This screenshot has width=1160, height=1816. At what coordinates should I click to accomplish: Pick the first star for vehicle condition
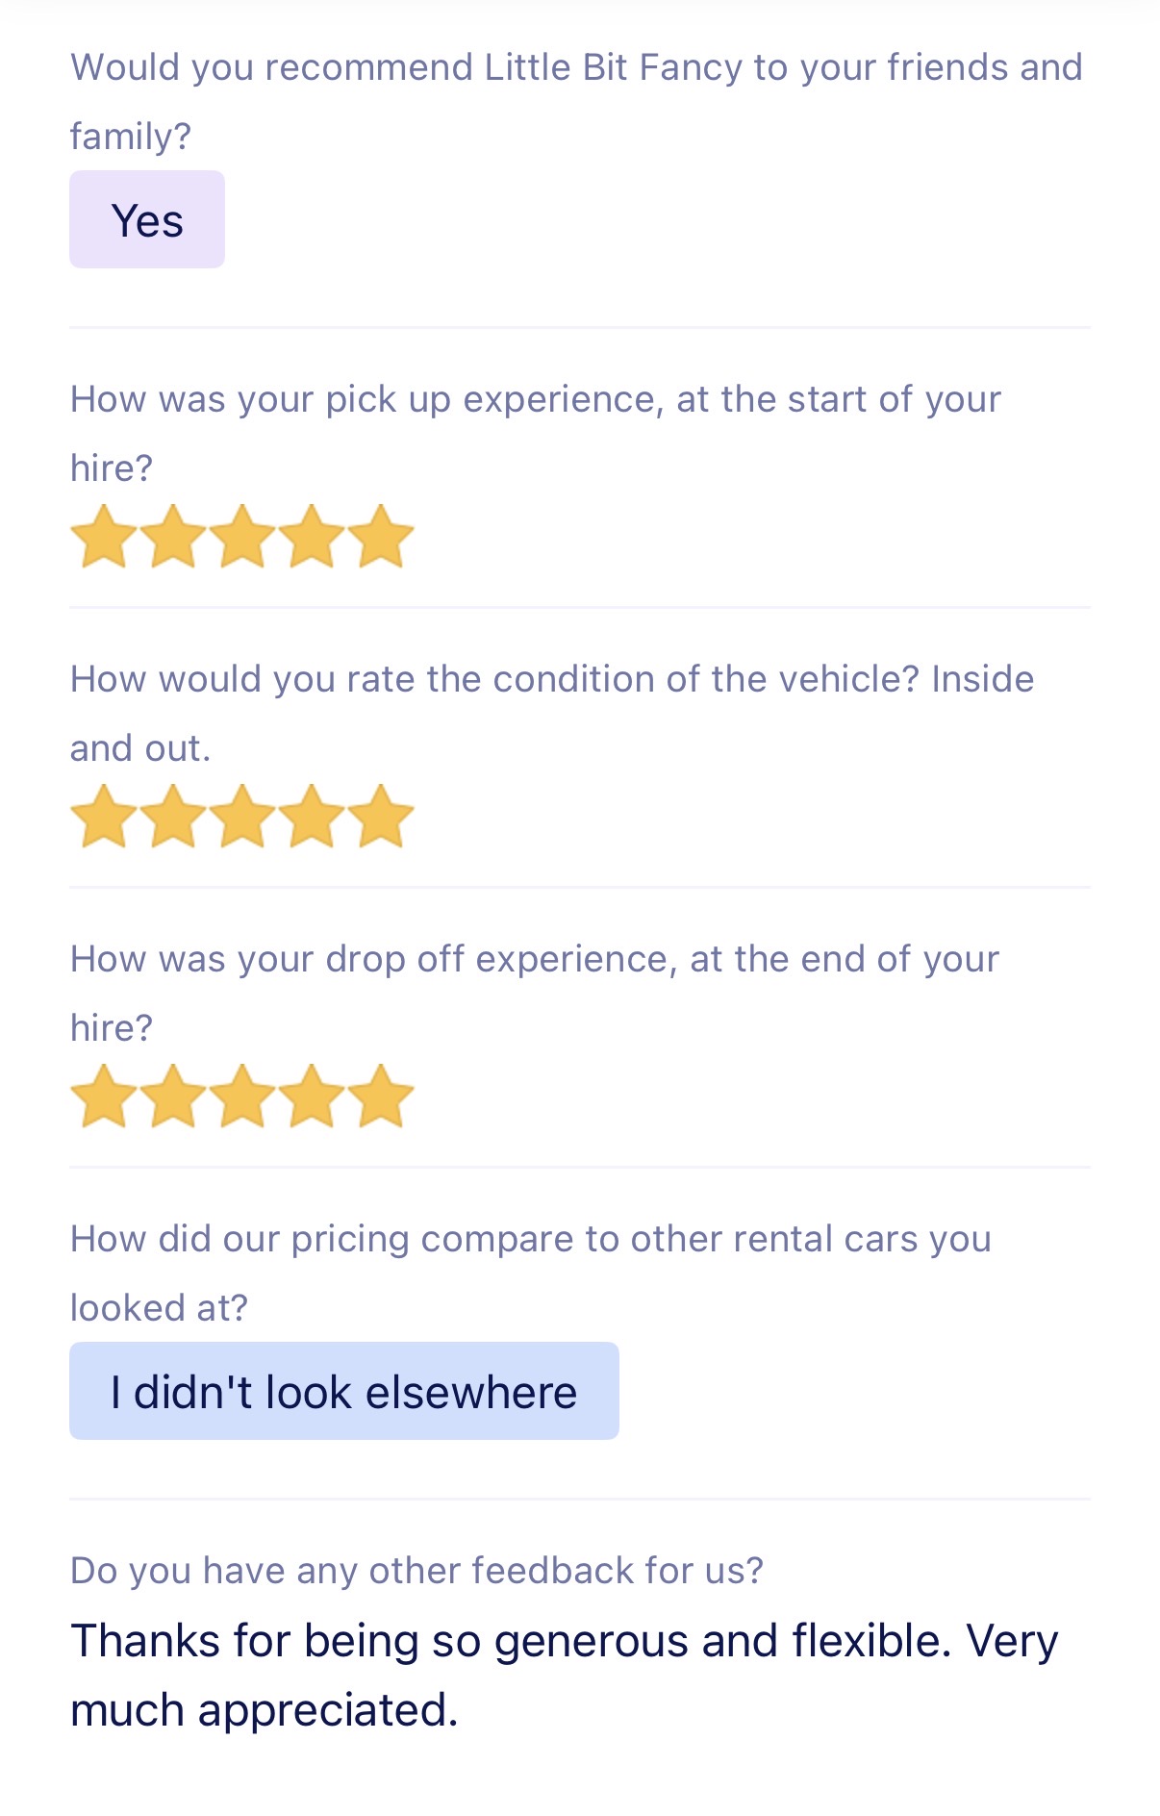tap(104, 817)
